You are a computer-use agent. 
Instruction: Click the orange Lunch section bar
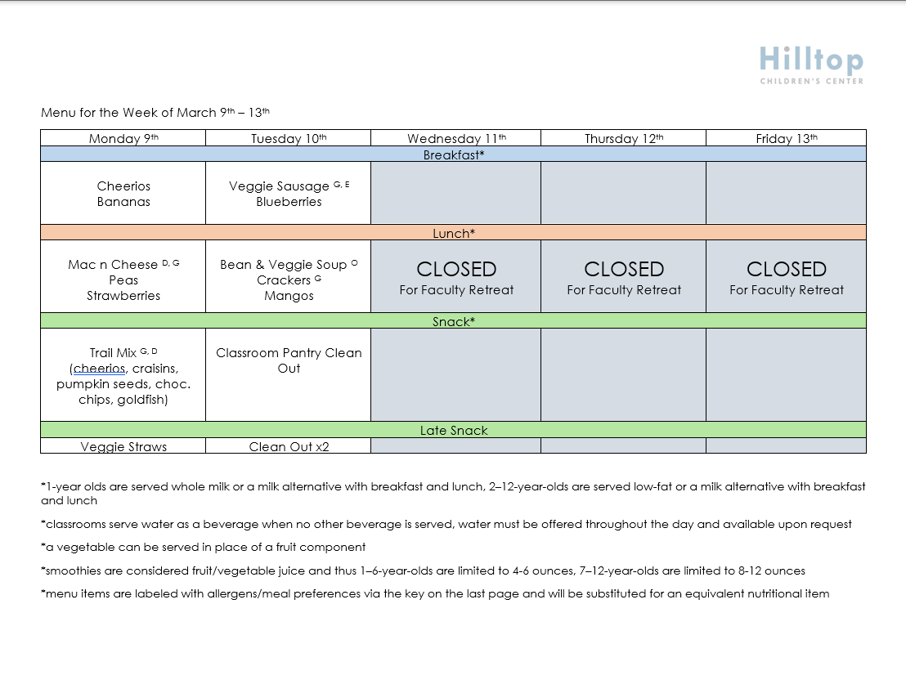(x=453, y=233)
